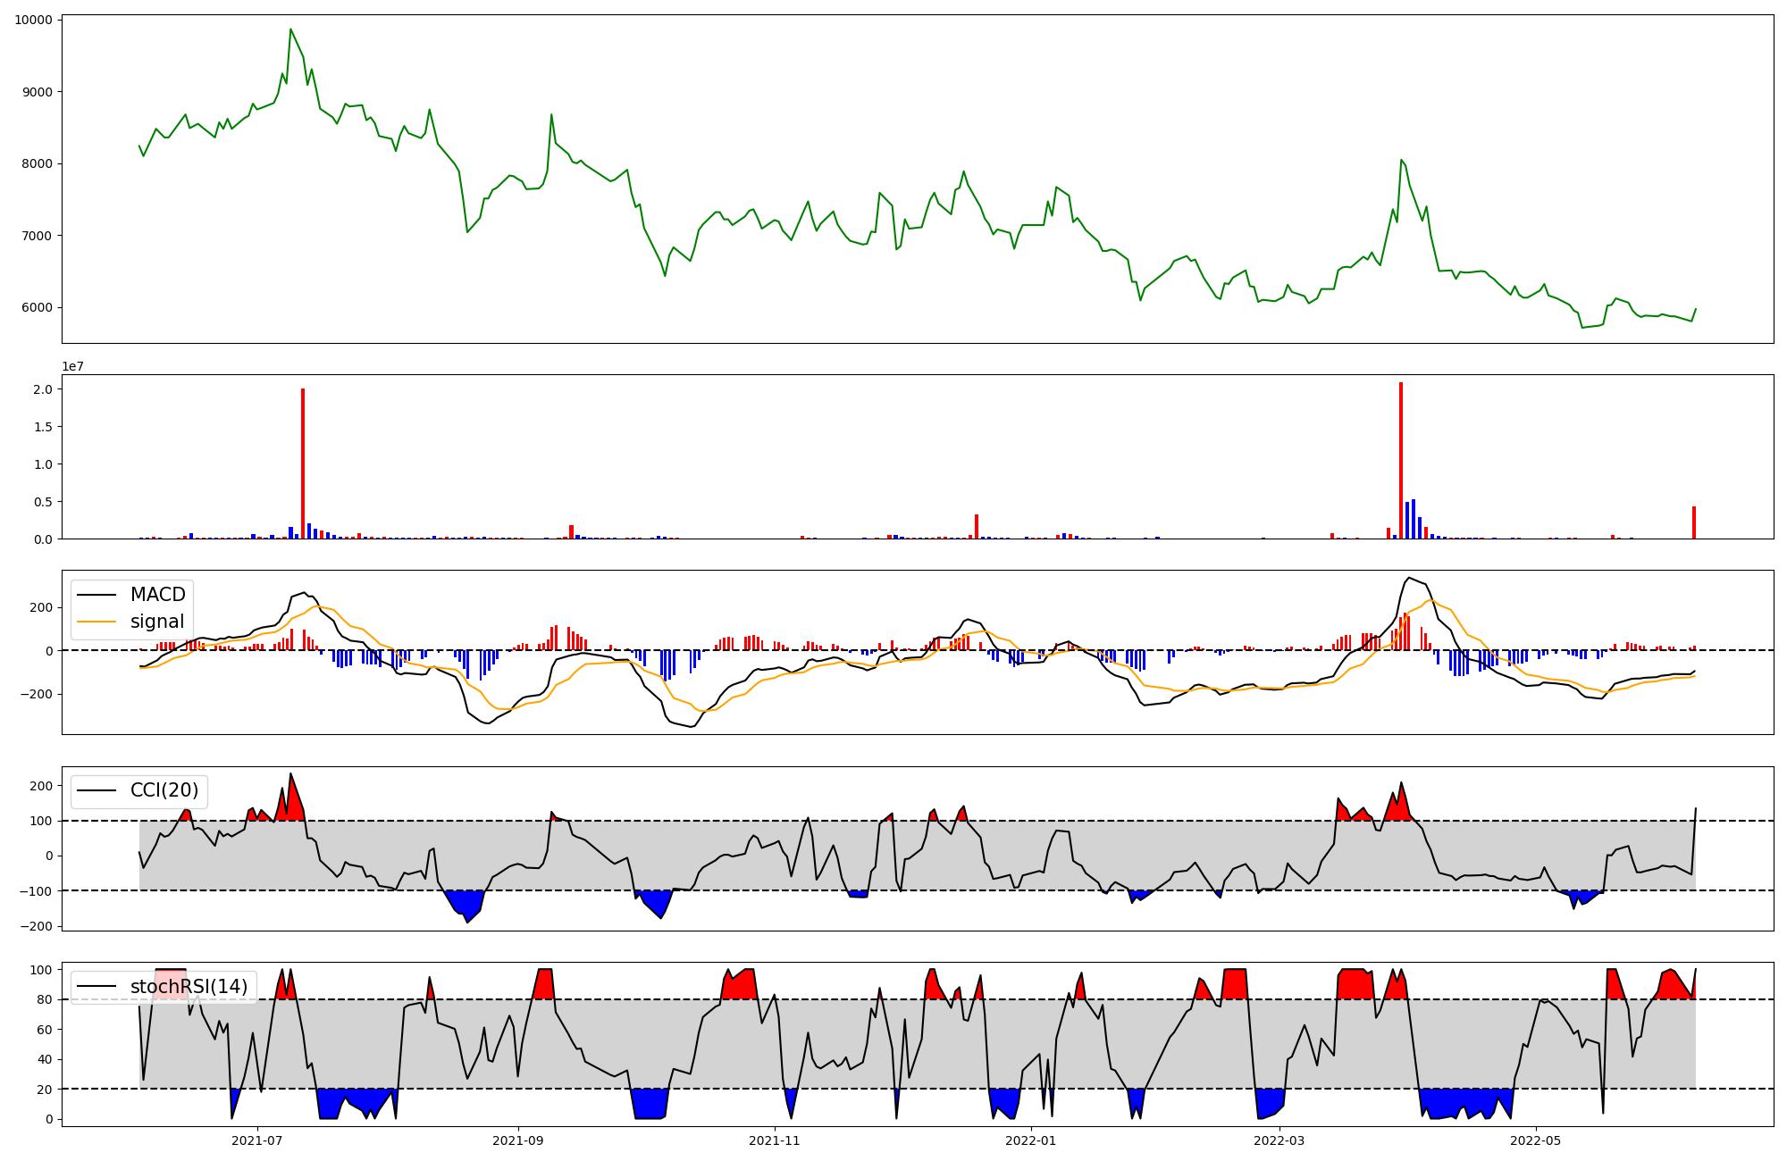Click the tallest red volume bar in 2021-07

pyautogui.click(x=303, y=464)
